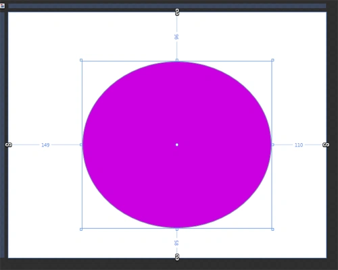Toggle the top margin anchor chain icon
Screen dimensions: 338x270
click(x=177, y=12)
